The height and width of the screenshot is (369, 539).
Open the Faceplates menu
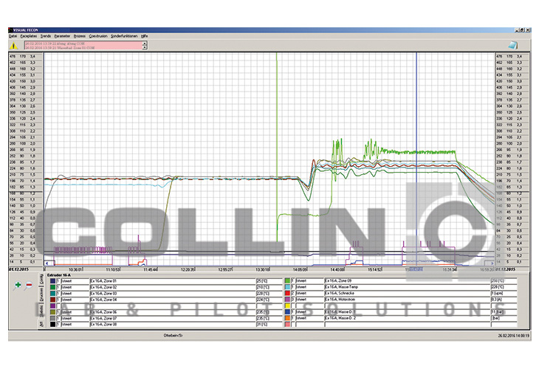[29, 36]
